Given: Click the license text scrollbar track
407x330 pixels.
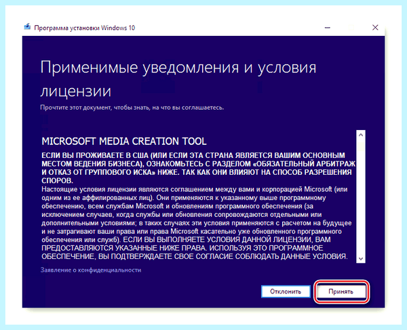Looking at the screenshot, I should tap(361, 197).
